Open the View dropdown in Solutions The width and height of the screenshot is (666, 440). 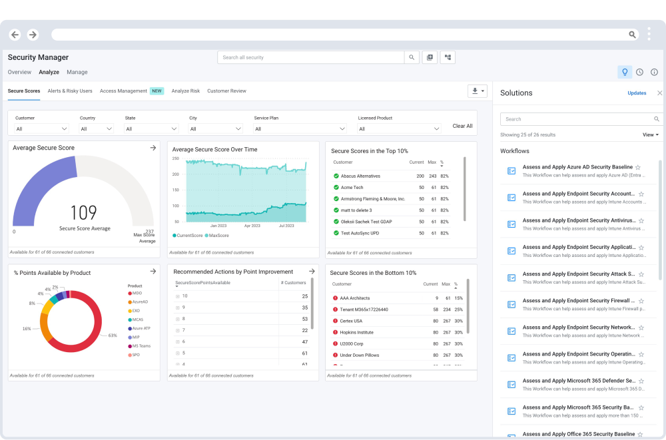[650, 134]
